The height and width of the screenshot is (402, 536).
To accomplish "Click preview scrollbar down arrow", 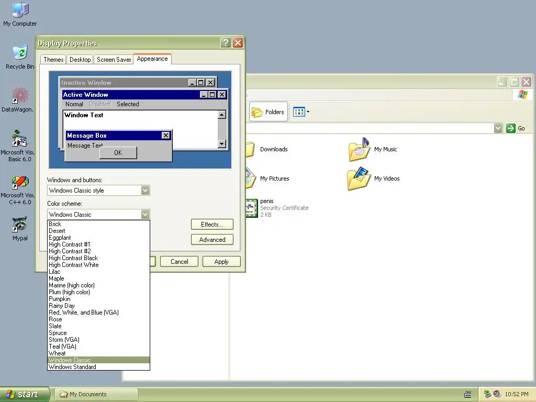I will point(222,143).
